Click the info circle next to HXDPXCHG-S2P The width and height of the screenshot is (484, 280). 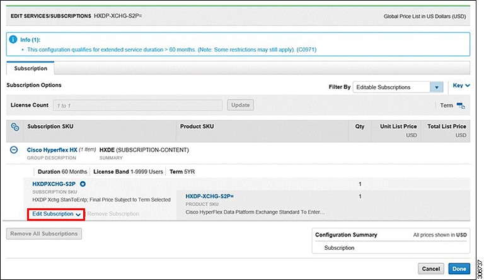[83, 184]
